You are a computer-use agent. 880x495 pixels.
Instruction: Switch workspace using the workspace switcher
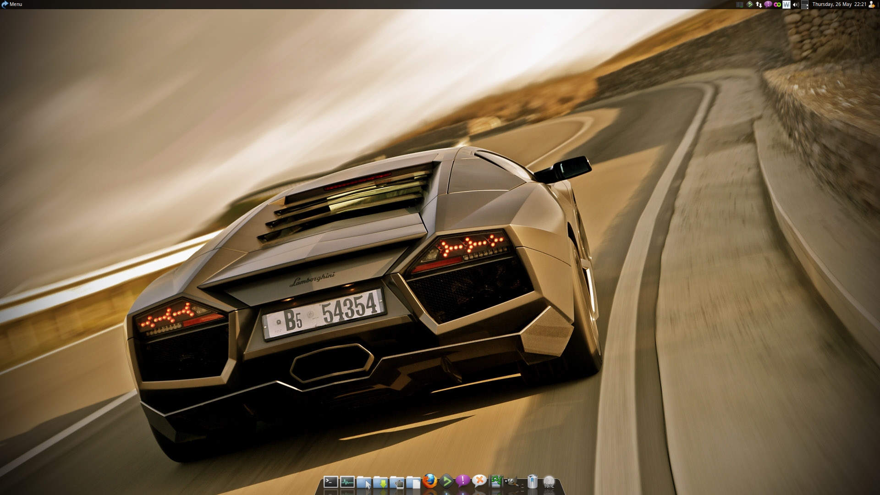pos(805,5)
